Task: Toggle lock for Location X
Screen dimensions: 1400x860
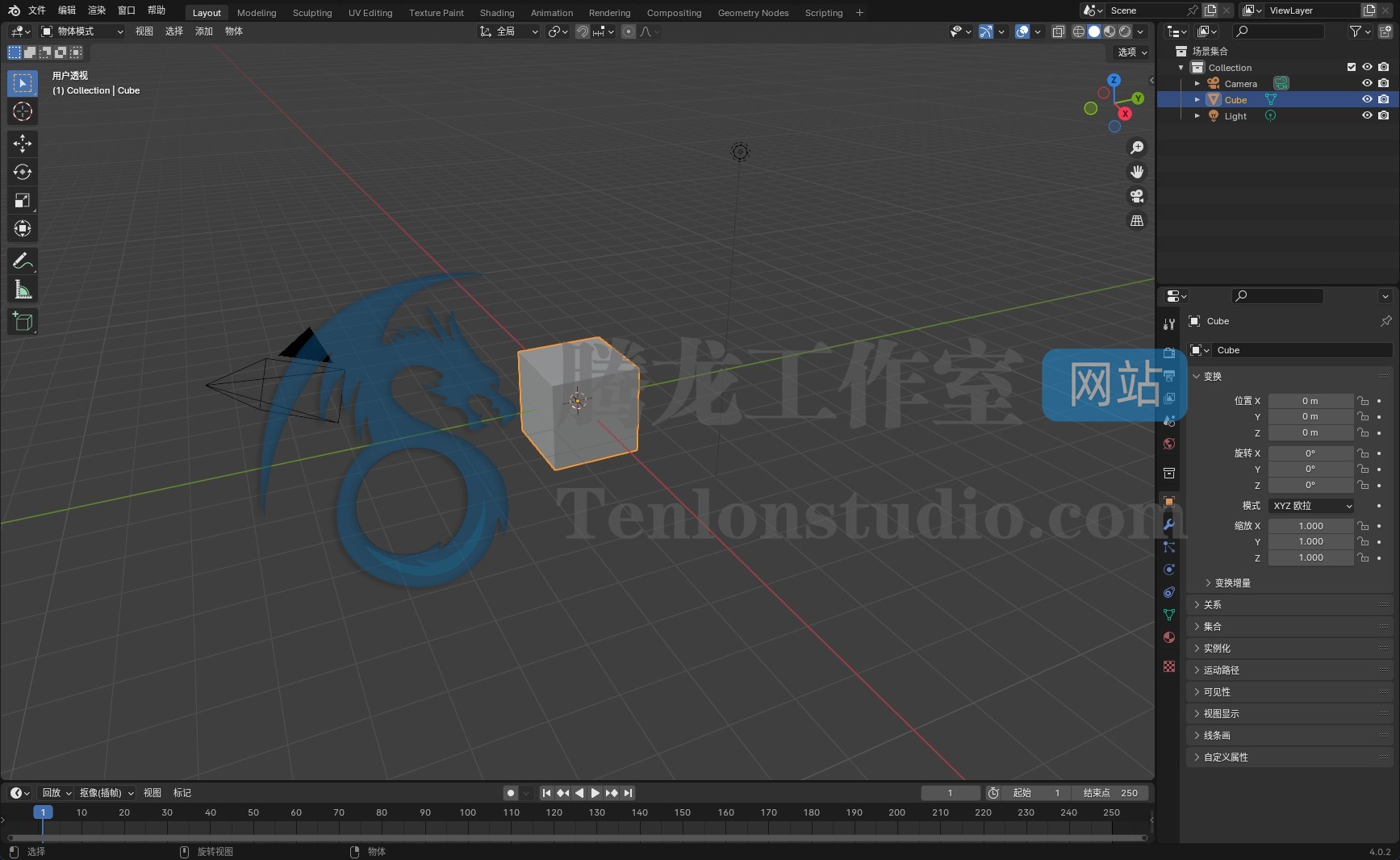Action: [x=1363, y=401]
